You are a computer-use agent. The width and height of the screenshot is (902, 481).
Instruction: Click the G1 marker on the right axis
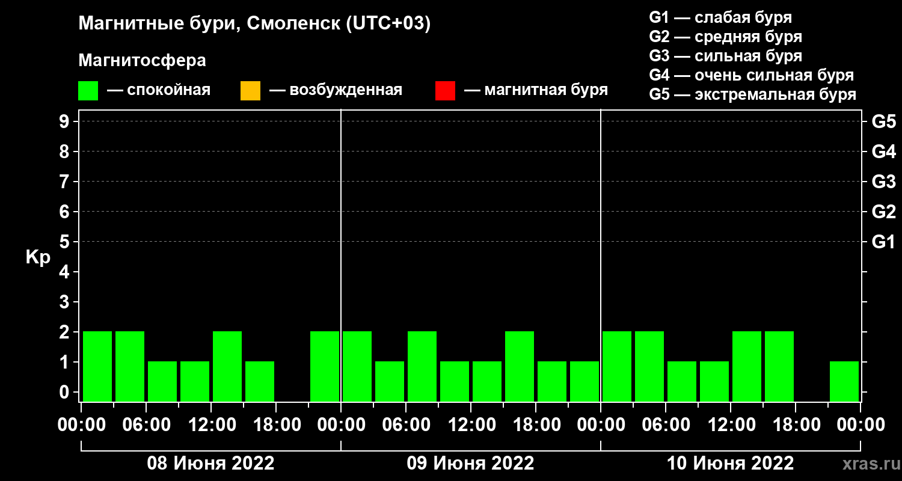click(883, 242)
